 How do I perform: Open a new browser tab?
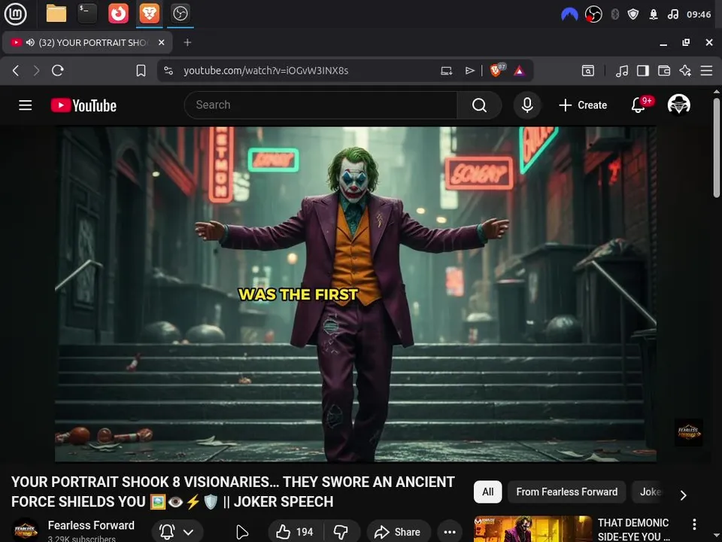click(187, 42)
